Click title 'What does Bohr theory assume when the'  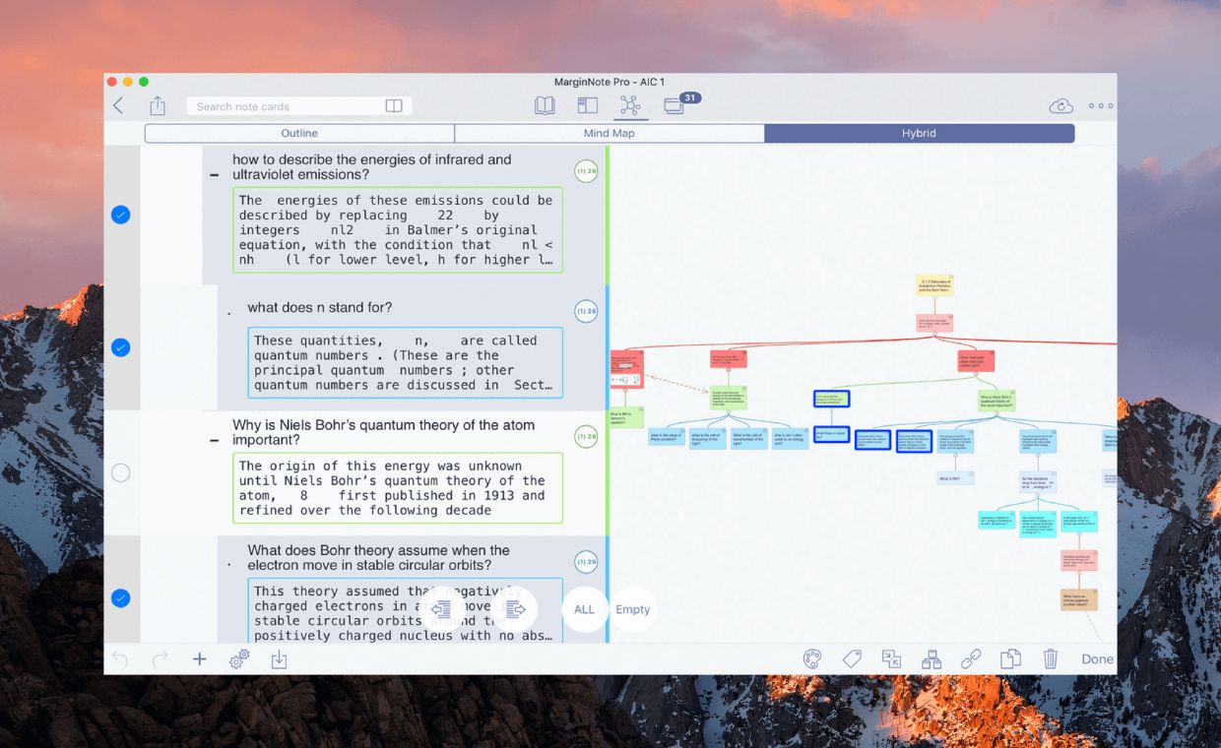click(x=378, y=550)
